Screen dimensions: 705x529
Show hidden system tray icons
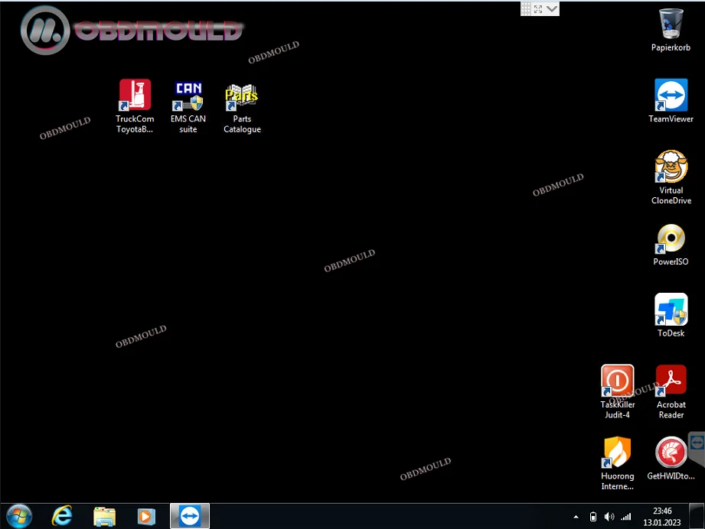coord(576,517)
